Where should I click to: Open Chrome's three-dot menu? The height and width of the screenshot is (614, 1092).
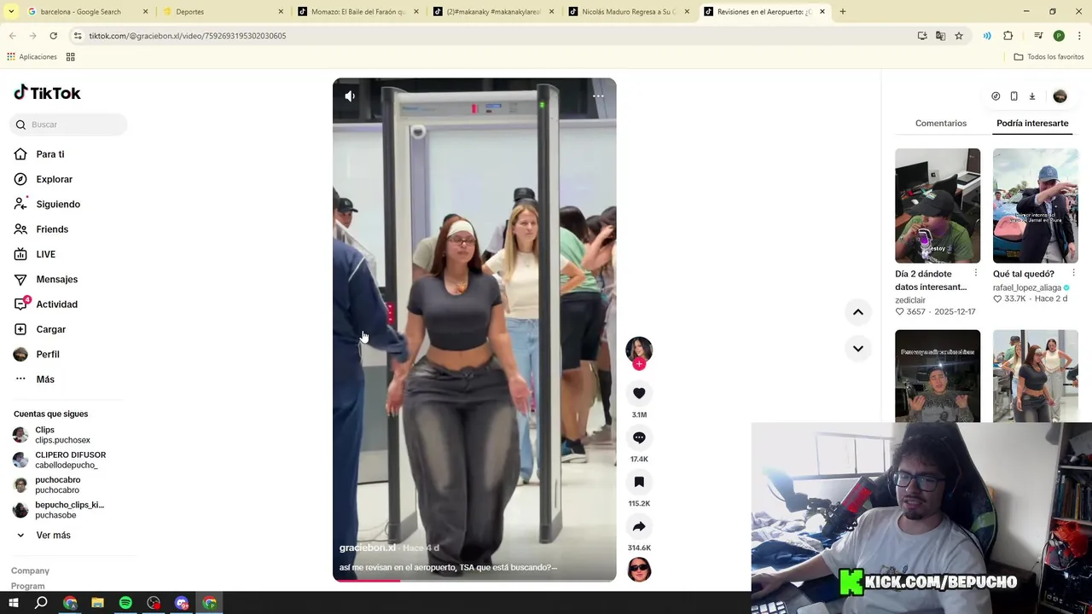coord(1079,36)
